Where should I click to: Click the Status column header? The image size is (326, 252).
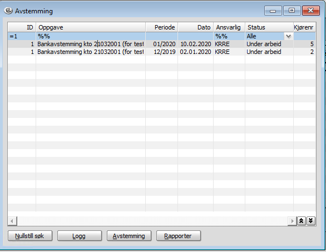[269, 27]
